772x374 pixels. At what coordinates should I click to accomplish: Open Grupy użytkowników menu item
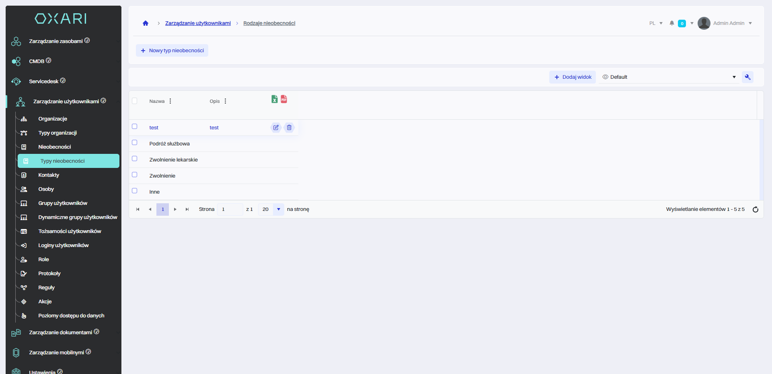pyautogui.click(x=63, y=203)
